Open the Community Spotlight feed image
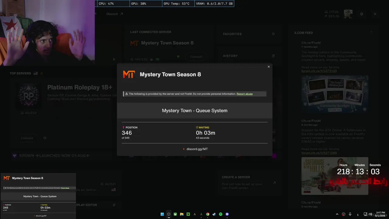This screenshot has height=219, width=389. [x=335, y=94]
